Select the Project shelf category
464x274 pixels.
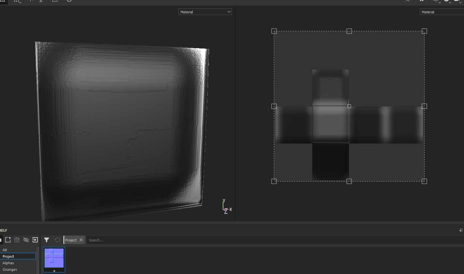18,256
